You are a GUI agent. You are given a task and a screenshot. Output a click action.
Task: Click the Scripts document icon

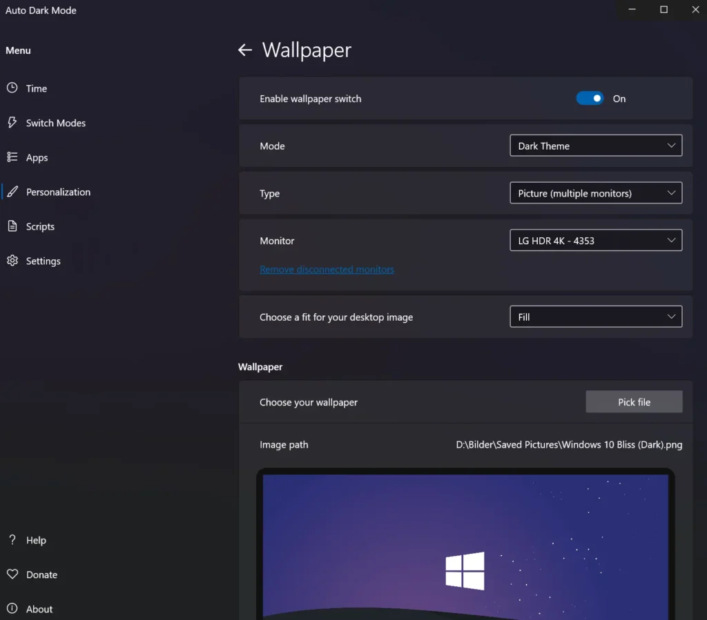coord(12,226)
